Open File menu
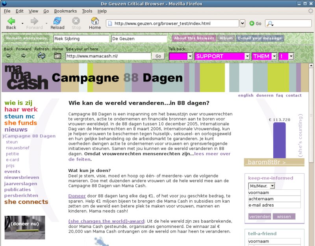This screenshot has height=246, width=315. [x=7, y=11]
